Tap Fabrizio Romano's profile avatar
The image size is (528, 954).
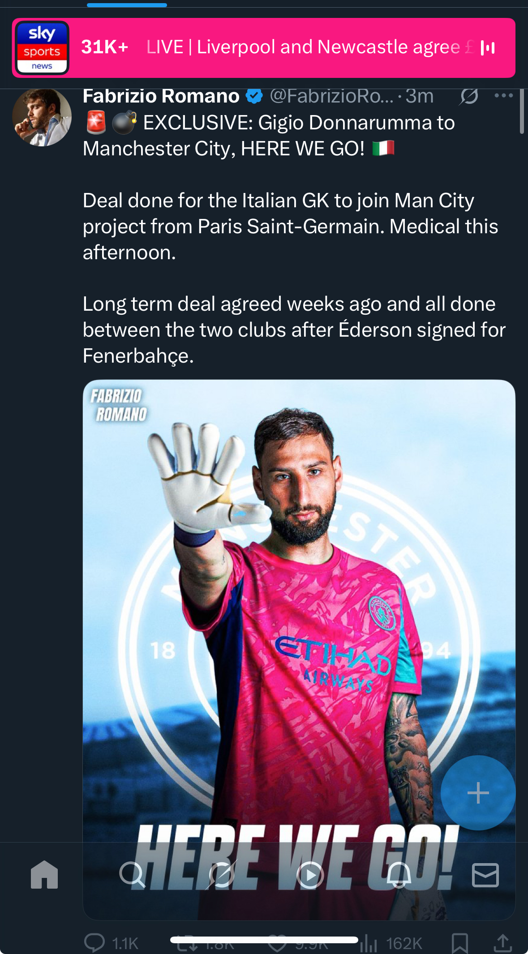pyautogui.click(x=42, y=117)
